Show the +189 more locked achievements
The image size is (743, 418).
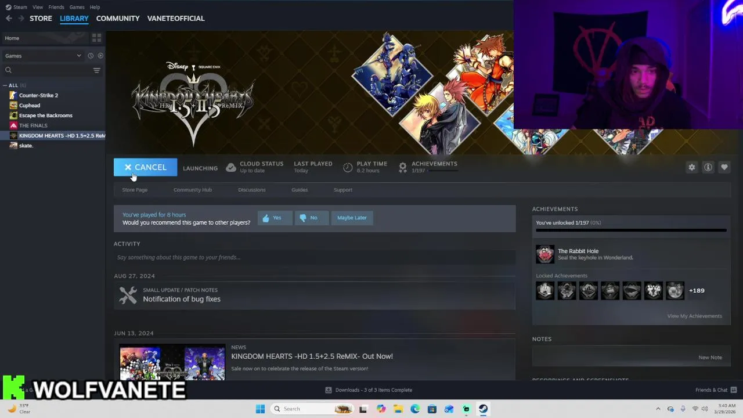click(697, 291)
